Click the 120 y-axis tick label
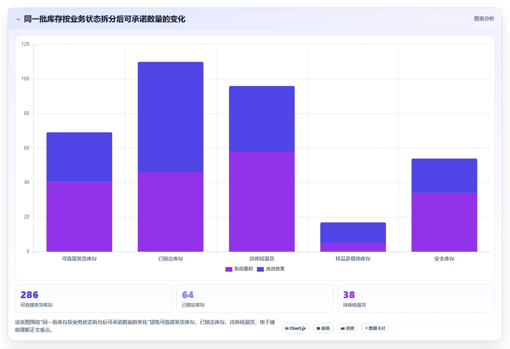The height and width of the screenshot is (349, 510). click(25, 44)
